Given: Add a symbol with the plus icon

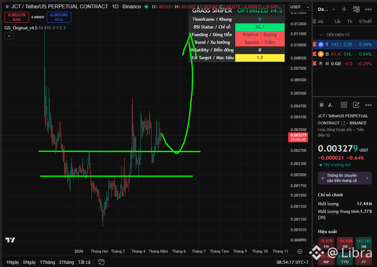Looking at the screenshot, I should point(344,9).
